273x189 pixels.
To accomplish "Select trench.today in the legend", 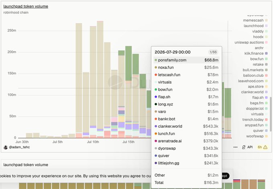I will [x=255, y=120].
